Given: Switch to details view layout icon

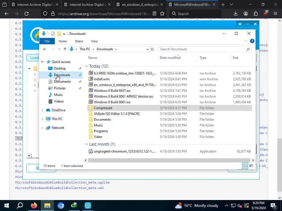Looking at the screenshot, I should click(245, 166).
